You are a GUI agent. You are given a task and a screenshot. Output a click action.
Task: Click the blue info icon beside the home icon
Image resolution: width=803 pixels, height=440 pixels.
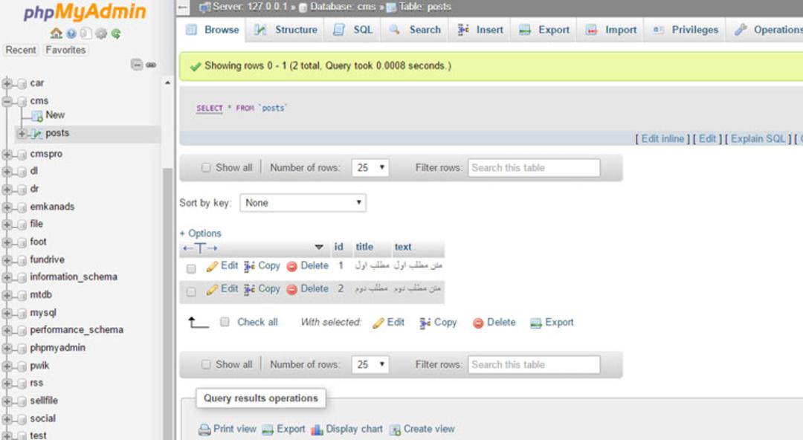[x=71, y=33]
